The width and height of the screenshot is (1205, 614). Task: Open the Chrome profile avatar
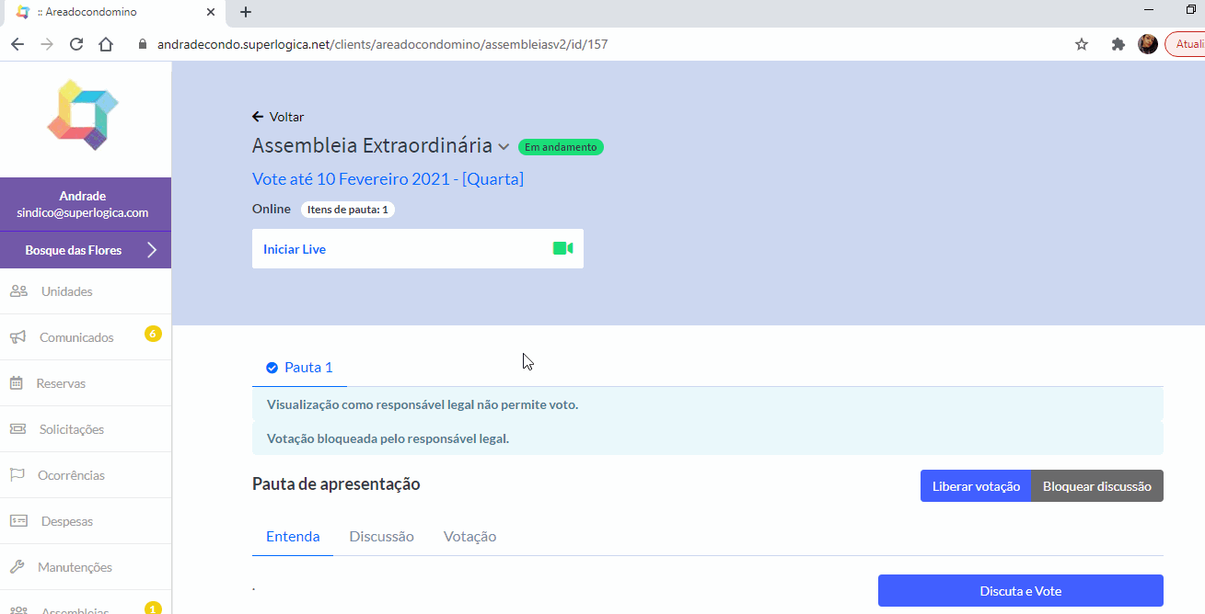pos(1148,44)
